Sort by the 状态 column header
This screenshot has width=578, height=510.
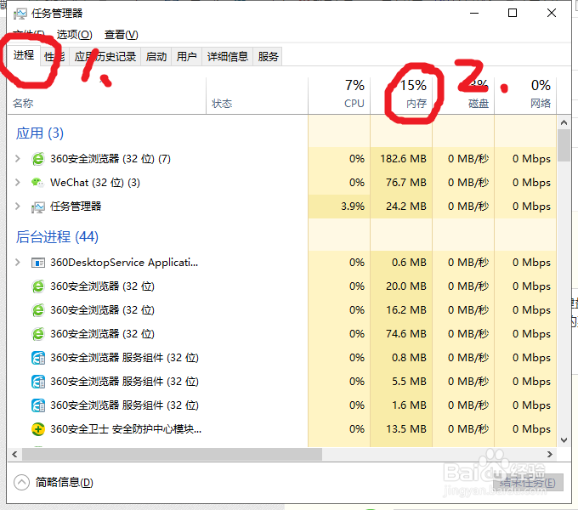[x=257, y=96]
